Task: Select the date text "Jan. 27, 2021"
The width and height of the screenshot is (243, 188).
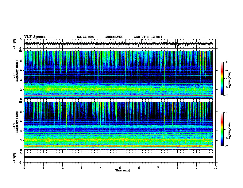Action: pyautogui.click(x=86, y=37)
